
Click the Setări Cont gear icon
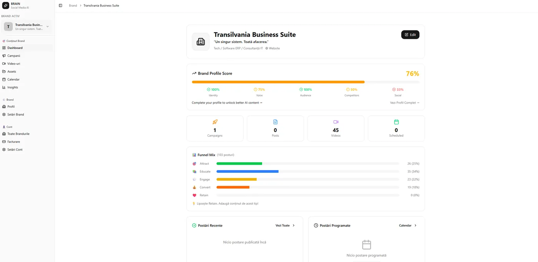pyautogui.click(x=4, y=150)
